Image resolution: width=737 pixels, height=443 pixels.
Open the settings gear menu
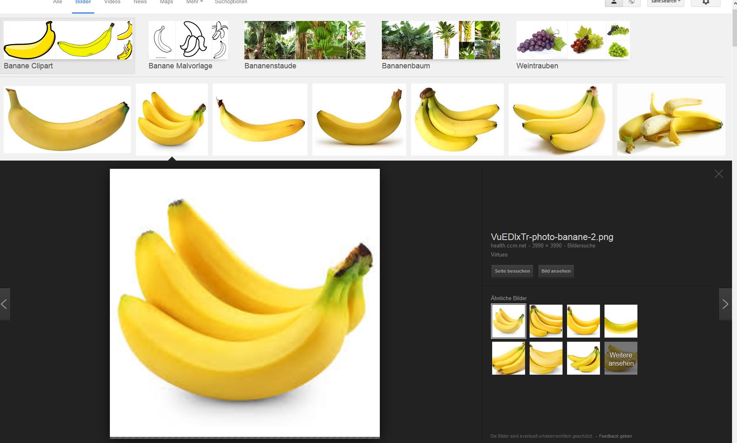click(706, 2)
